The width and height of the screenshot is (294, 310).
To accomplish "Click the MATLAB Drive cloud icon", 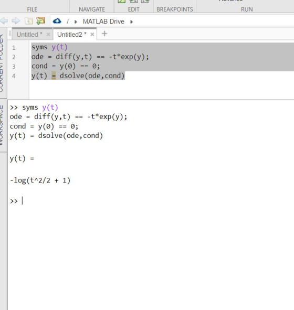I will [57, 21].
